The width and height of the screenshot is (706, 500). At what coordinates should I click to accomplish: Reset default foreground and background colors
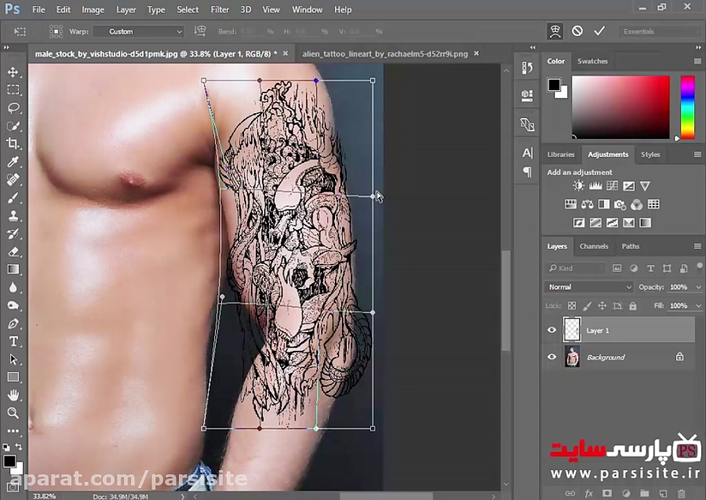point(5,447)
